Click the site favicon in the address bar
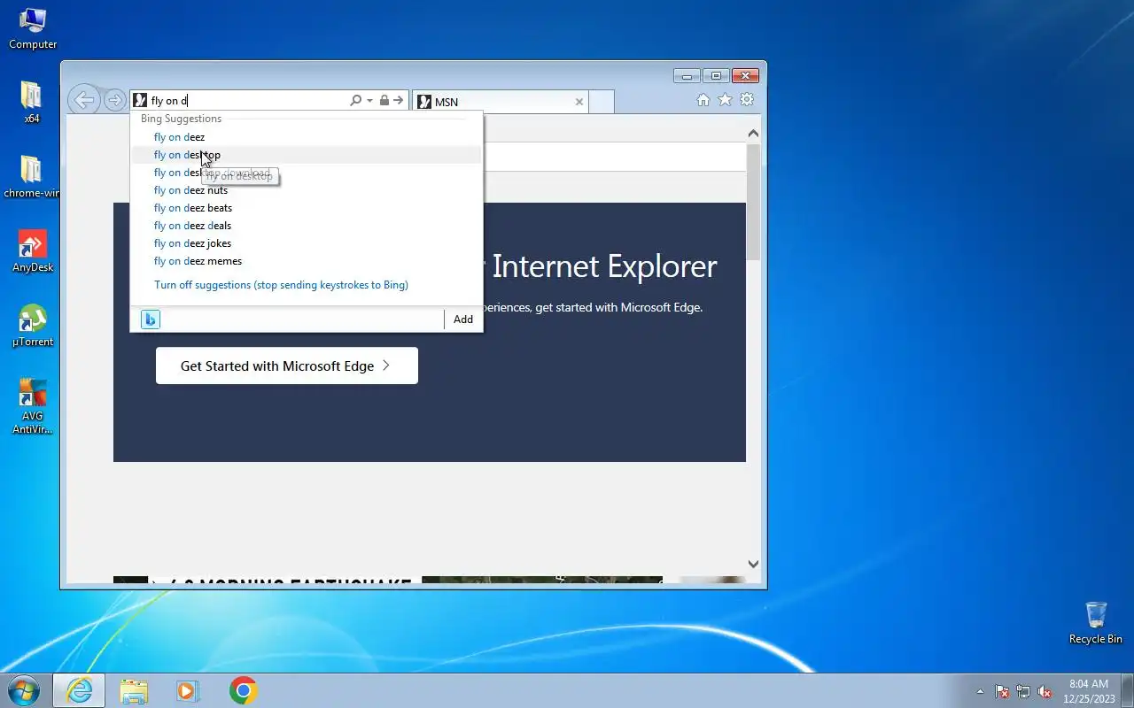 pos(140,101)
